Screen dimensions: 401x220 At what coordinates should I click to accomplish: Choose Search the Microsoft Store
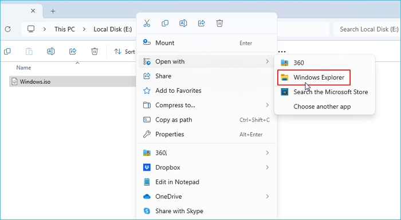[x=325, y=92]
